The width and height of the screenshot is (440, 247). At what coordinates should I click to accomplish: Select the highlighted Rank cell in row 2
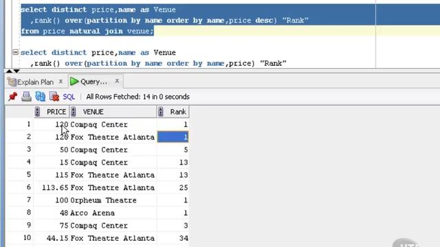[x=173, y=137]
